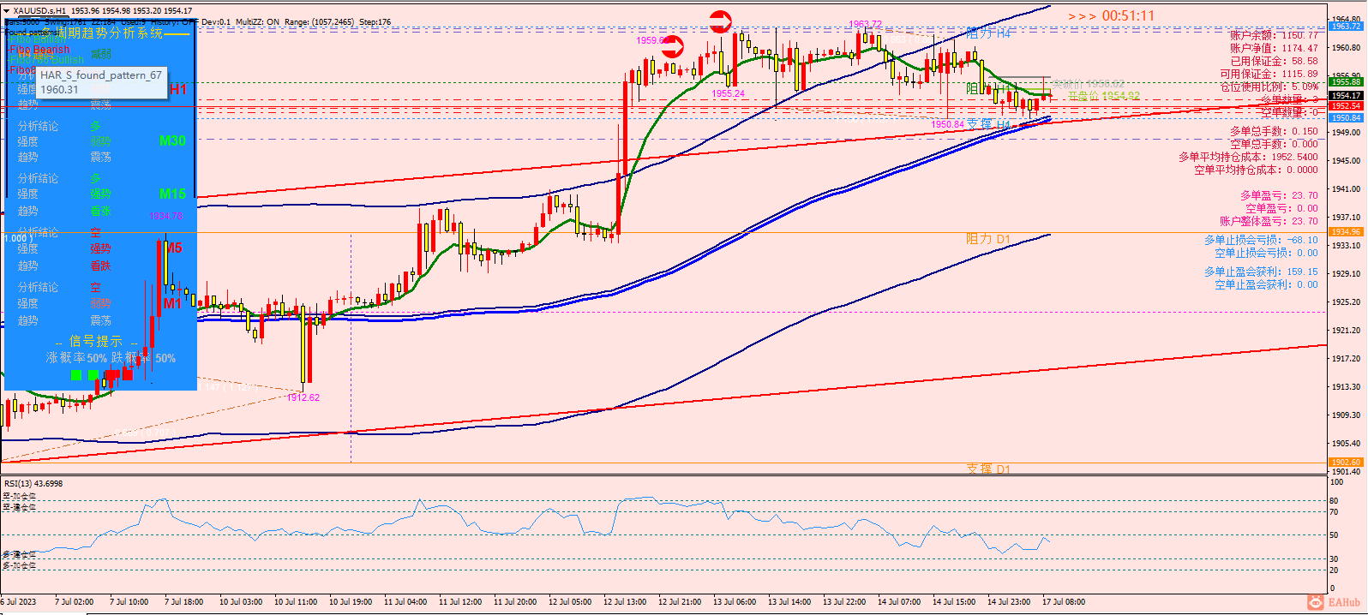Click the left green signal square

(x=76, y=374)
